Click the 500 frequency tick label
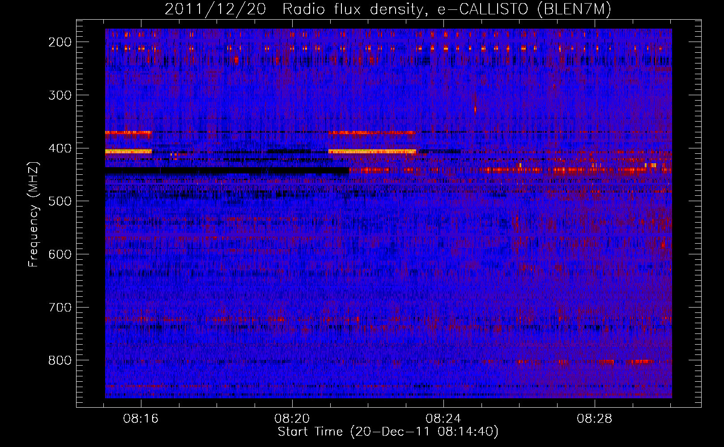The width and height of the screenshot is (724, 447). 60,201
